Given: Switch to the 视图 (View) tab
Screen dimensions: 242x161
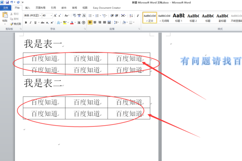Looking at the screenshot, I should tap(85, 8).
